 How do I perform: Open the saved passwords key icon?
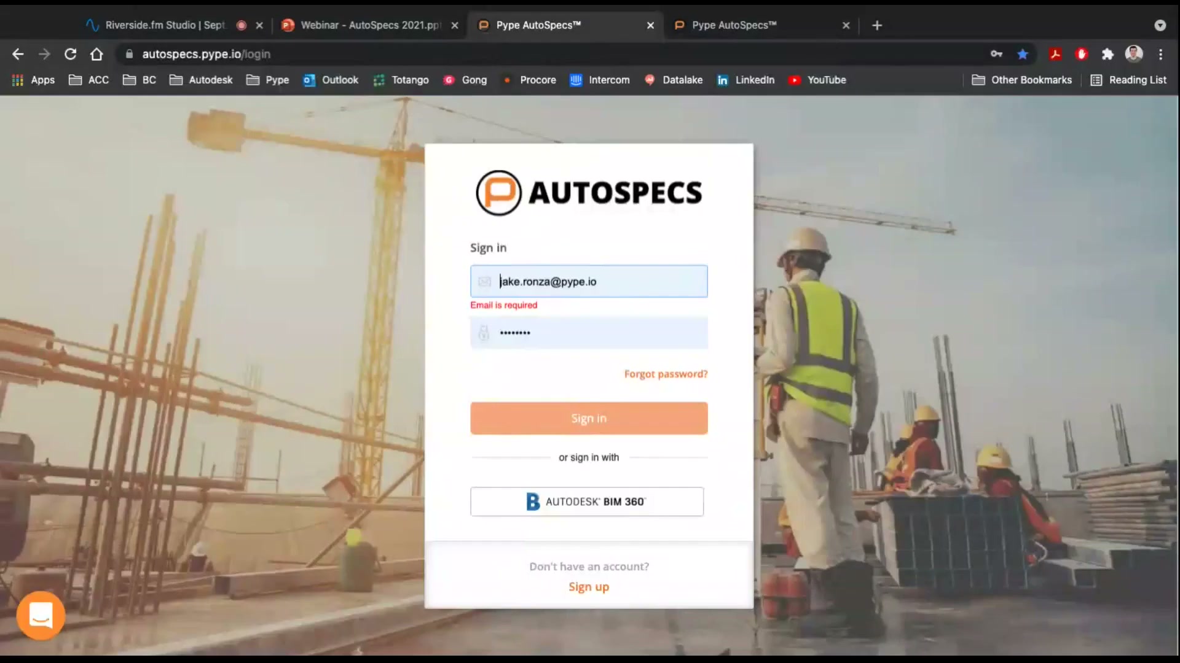[x=996, y=54]
